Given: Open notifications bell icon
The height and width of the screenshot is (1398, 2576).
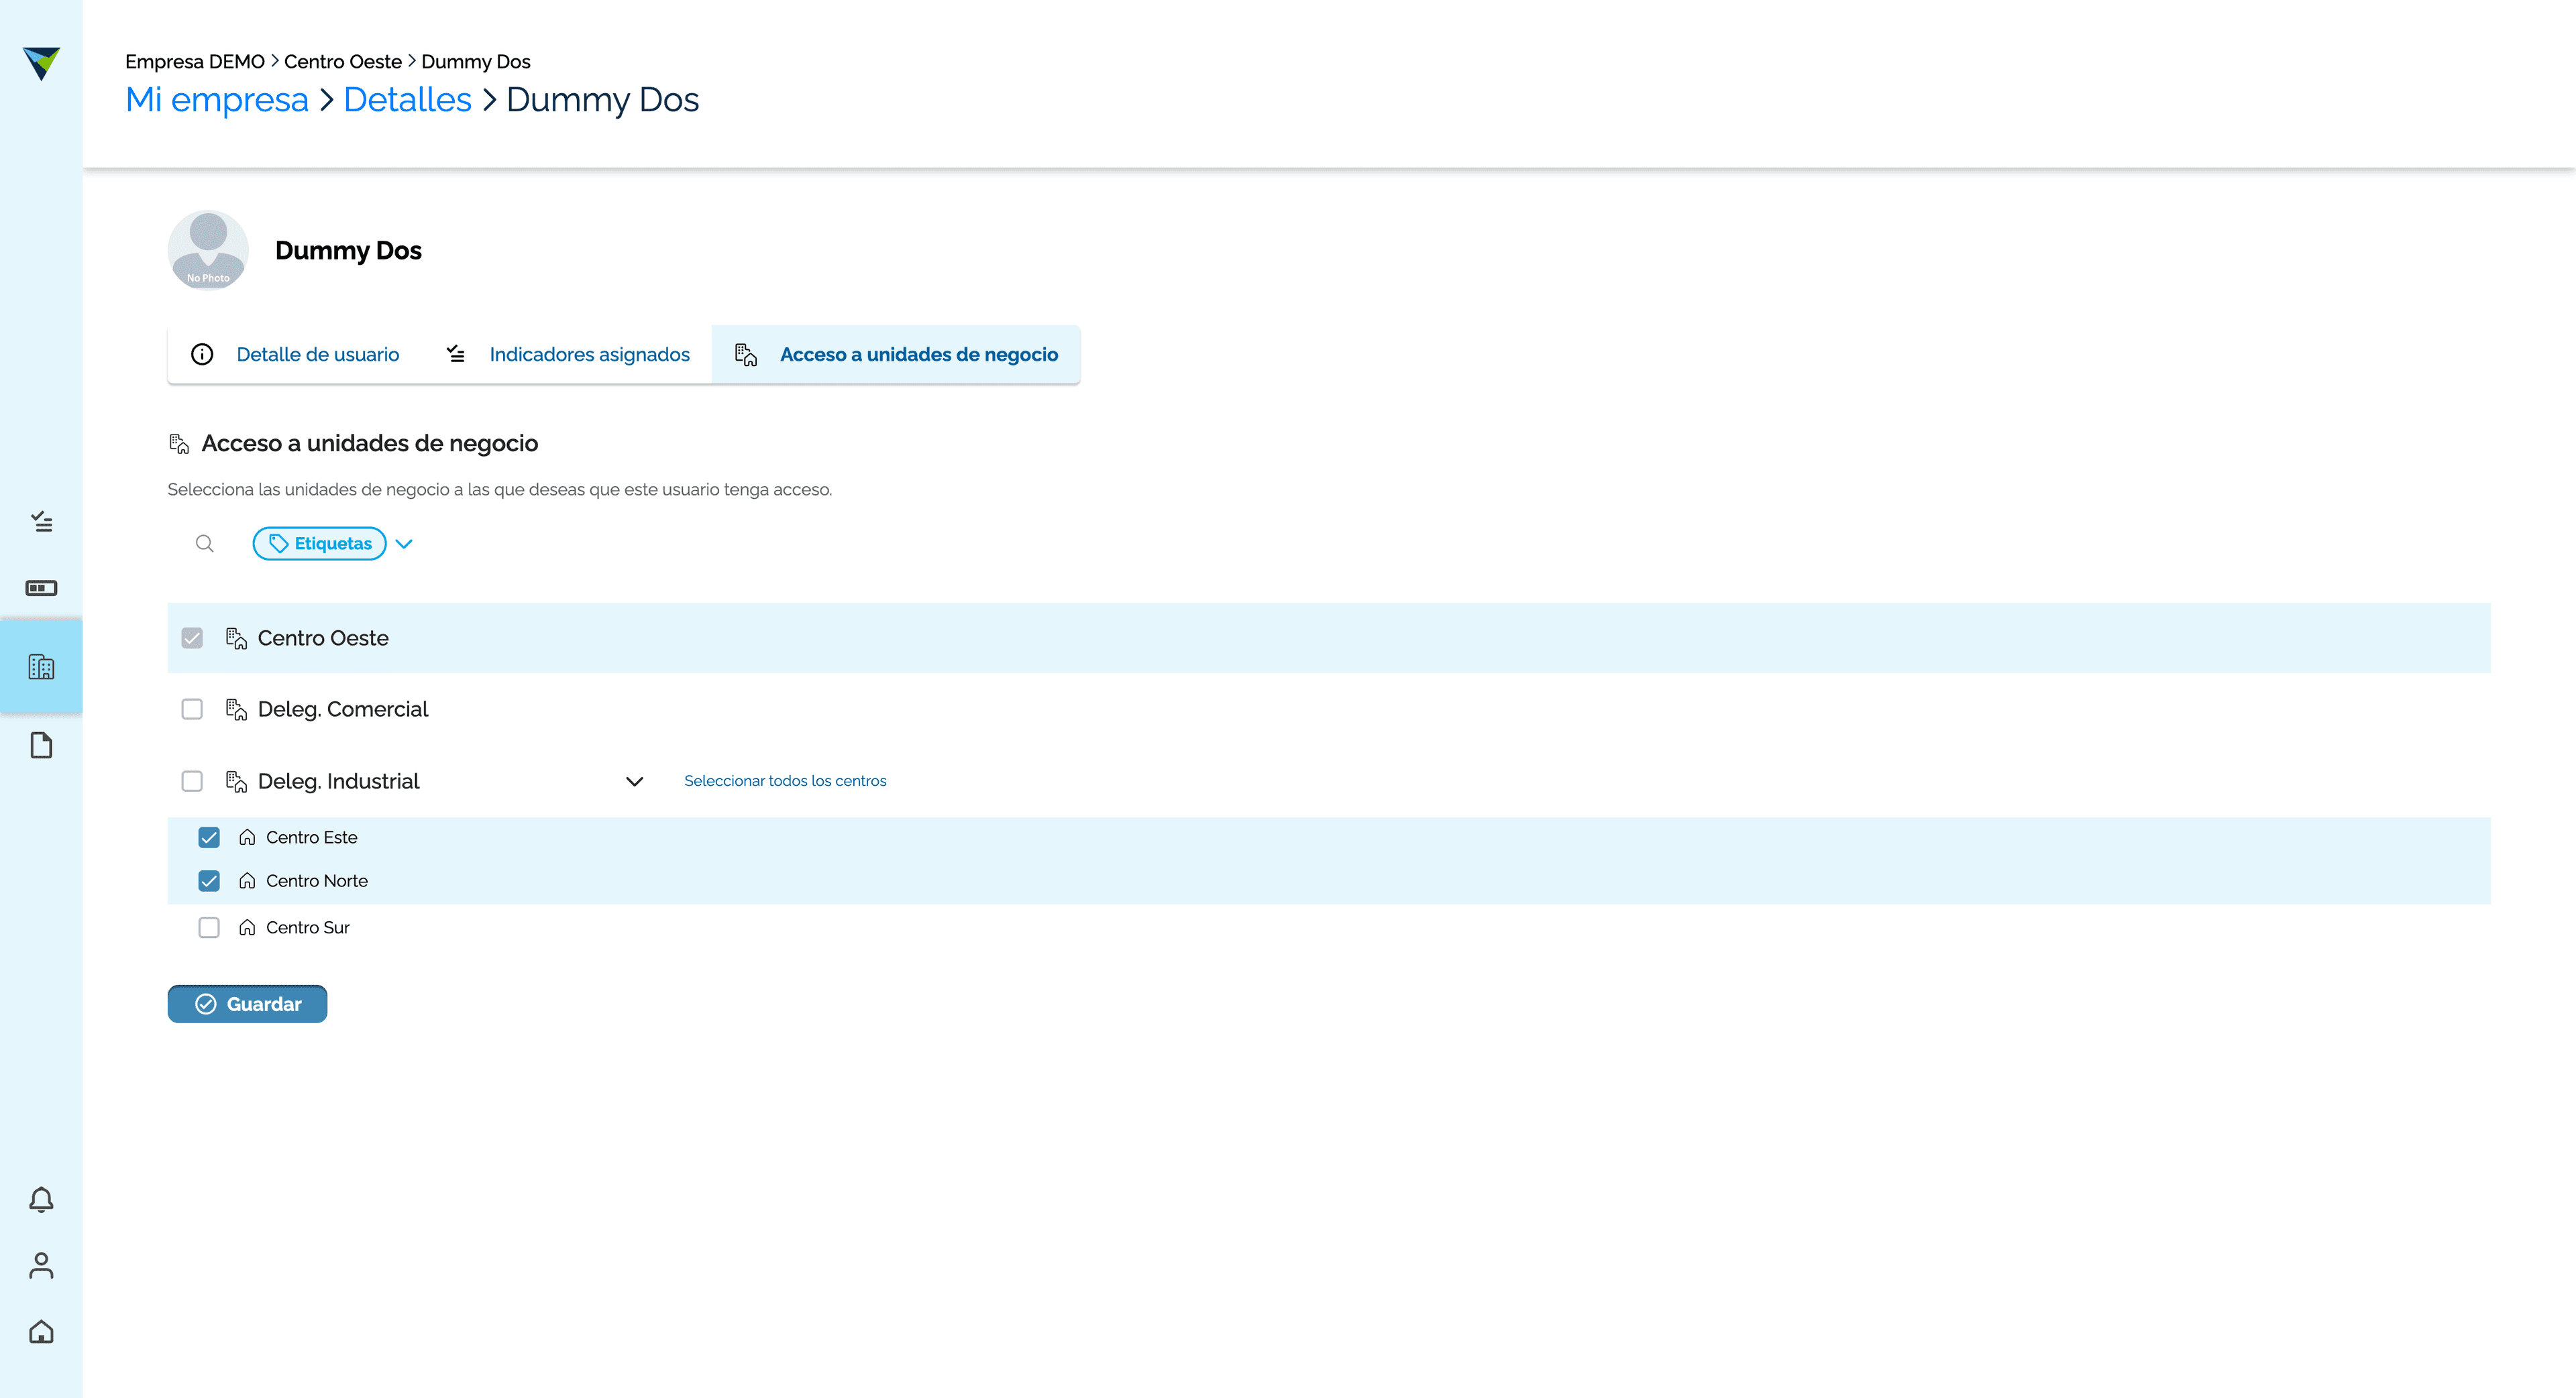Looking at the screenshot, I should [x=41, y=1199].
